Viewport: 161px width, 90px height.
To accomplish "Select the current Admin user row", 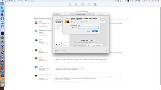I will [x=59, y=22].
